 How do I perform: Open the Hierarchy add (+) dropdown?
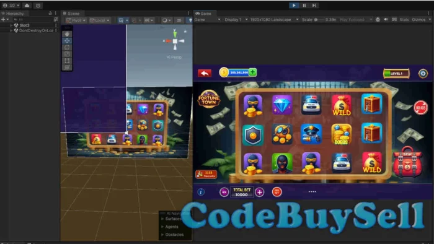[x=5, y=19]
